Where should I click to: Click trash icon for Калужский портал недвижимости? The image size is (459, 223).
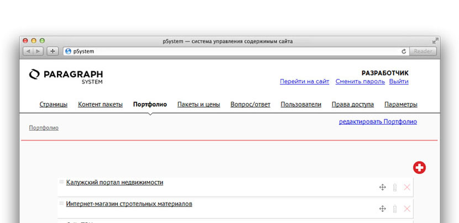394,187
